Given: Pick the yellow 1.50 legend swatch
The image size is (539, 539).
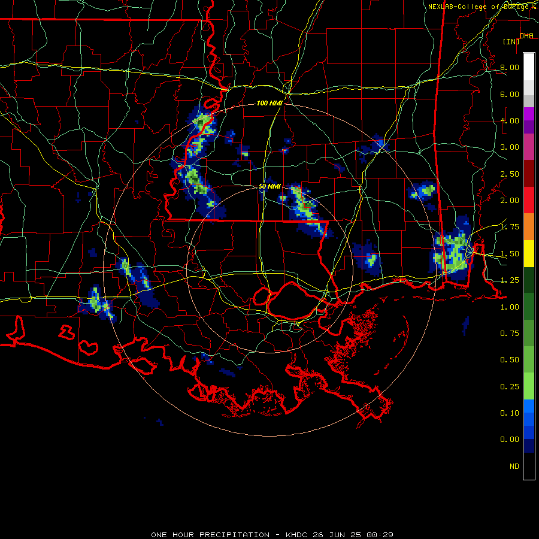Looking at the screenshot, I should point(529,253).
